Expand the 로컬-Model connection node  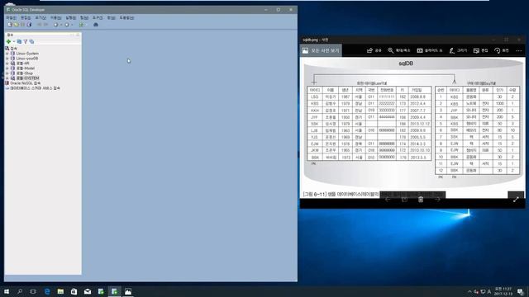(x=7, y=68)
